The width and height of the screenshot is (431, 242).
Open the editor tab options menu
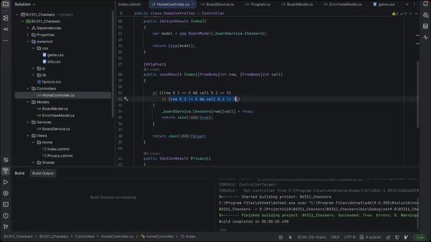(415, 4)
